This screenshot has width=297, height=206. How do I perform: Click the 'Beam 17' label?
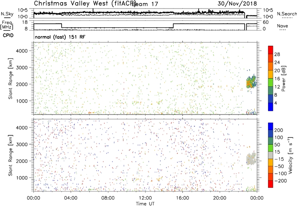tap(145, 4)
